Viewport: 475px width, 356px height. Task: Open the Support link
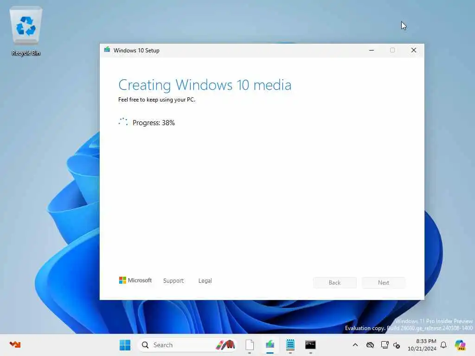point(173,280)
